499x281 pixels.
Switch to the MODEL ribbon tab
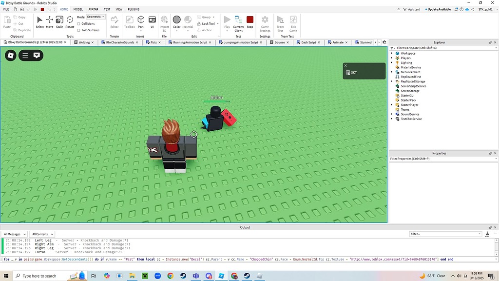click(x=78, y=9)
